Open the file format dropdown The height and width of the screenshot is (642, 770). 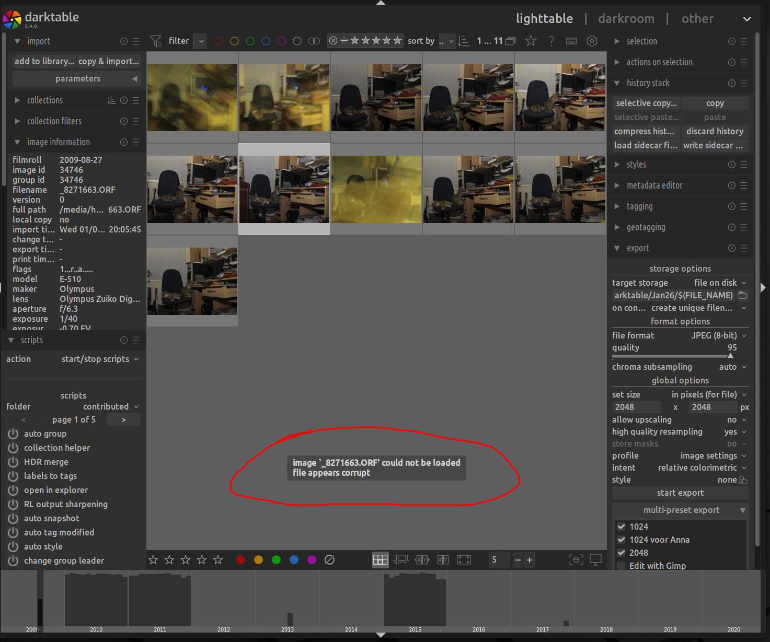tap(718, 335)
